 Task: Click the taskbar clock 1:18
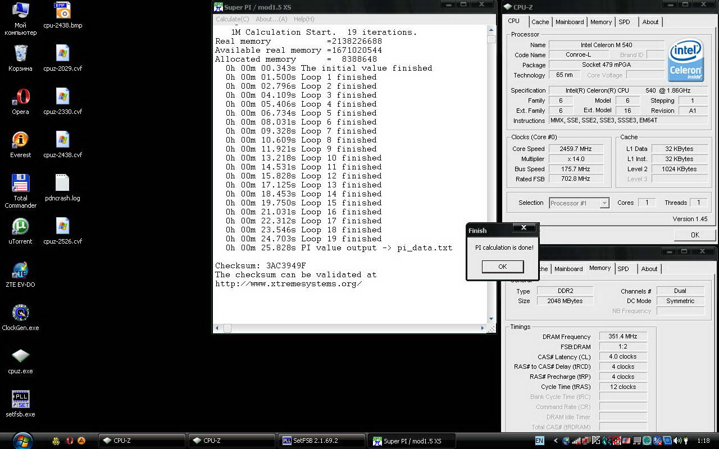tap(703, 441)
